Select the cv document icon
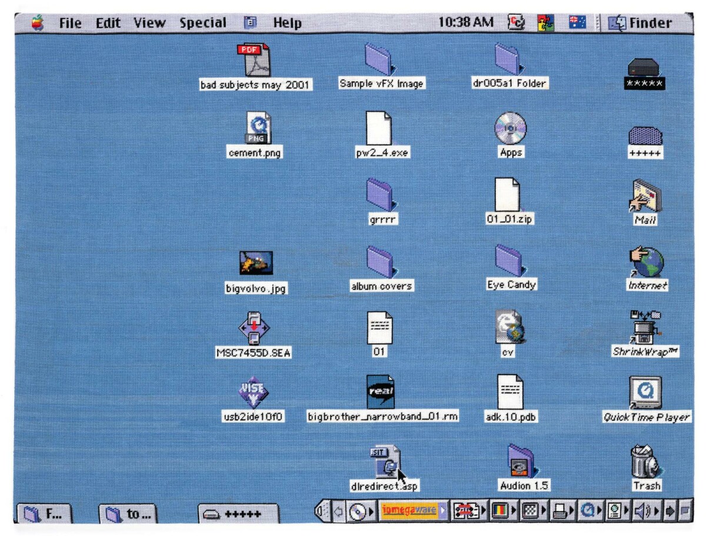Screen dimensions: 706x539 click(508, 328)
